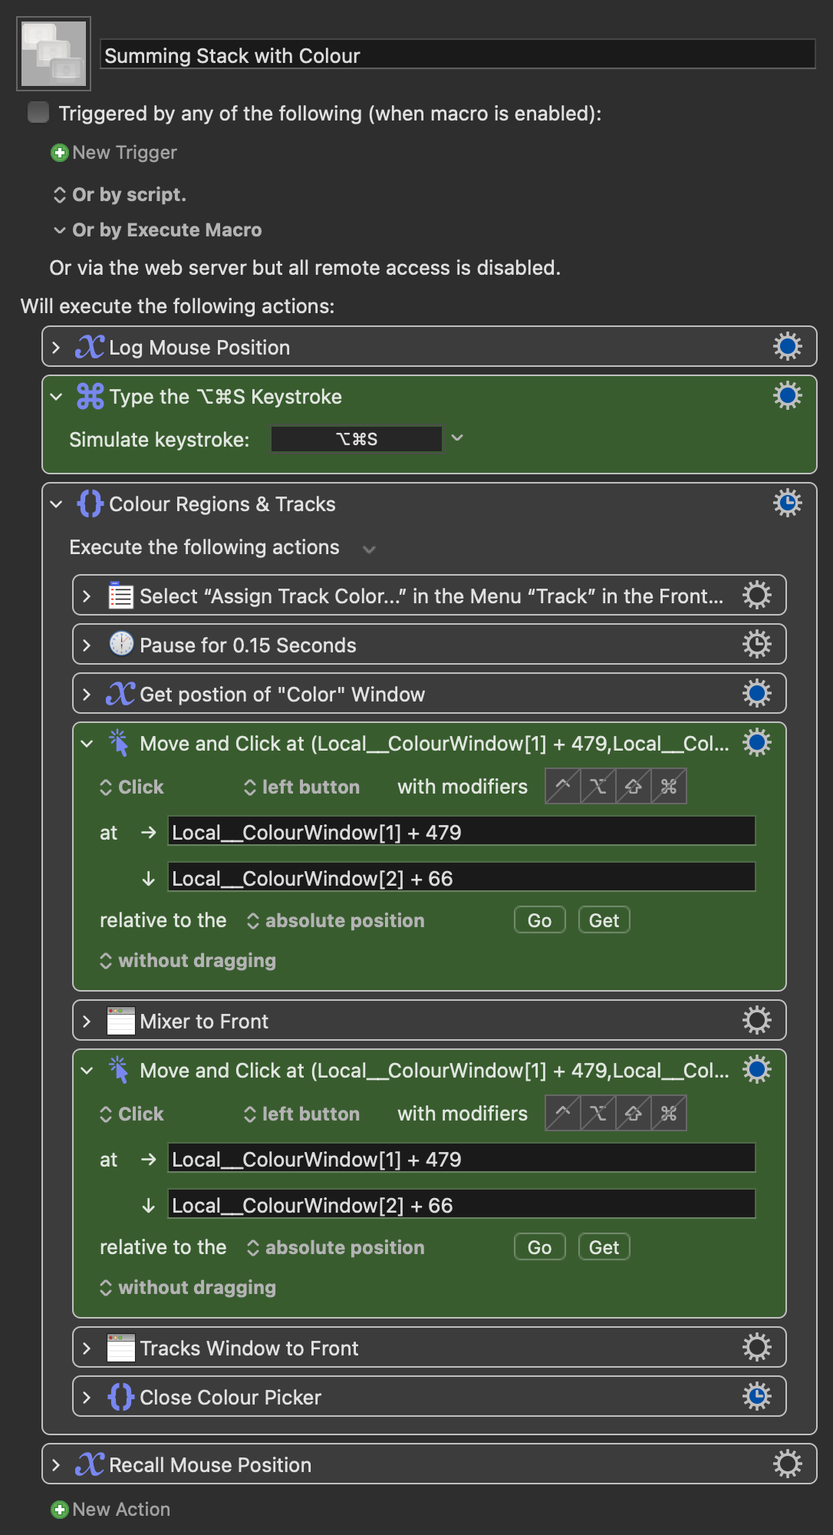This screenshot has height=1535, width=833.
Task: Open absolute position popup in first Move and Click
Action: pos(335,921)
